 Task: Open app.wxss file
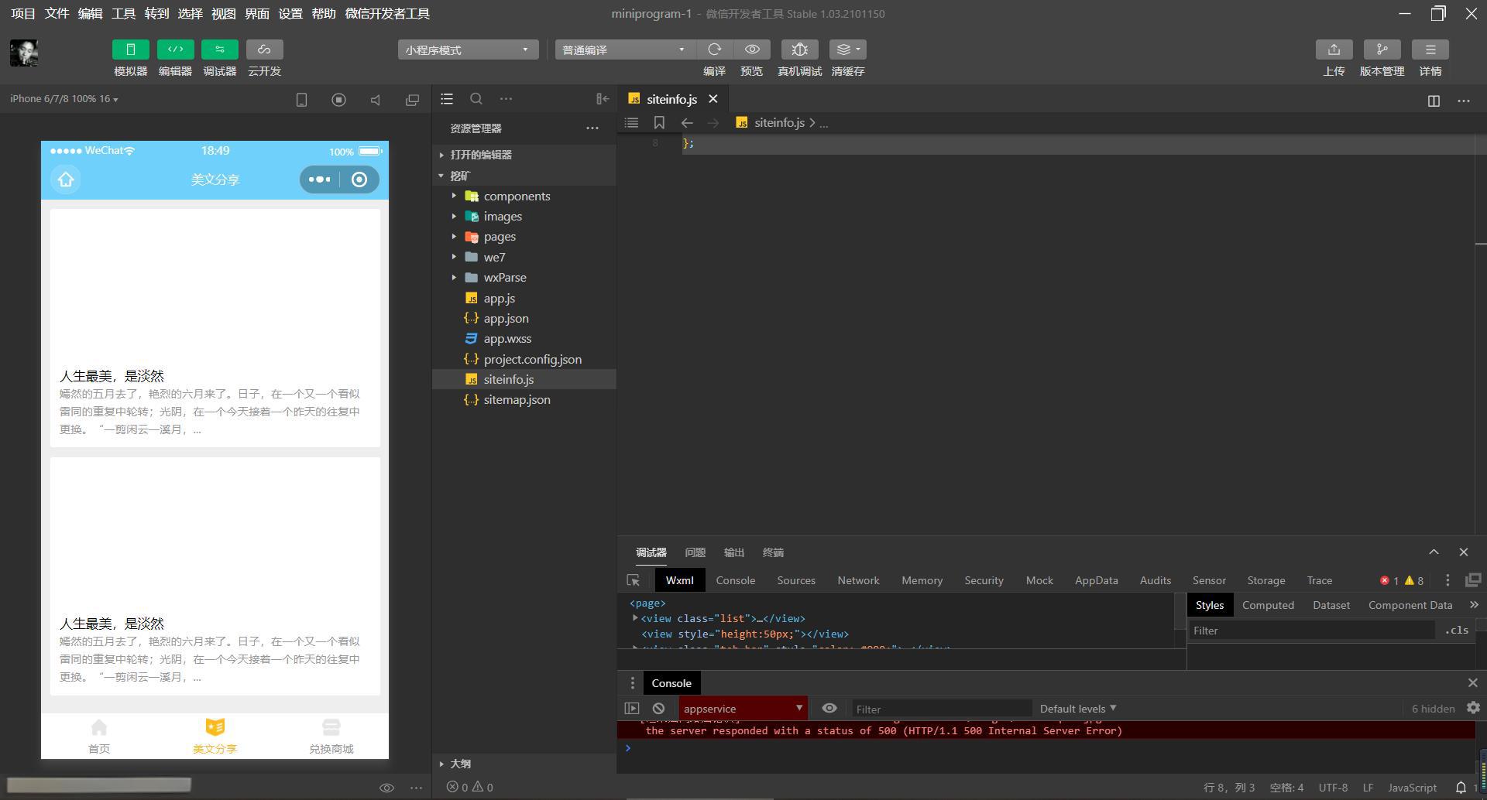tap(524, 338)
